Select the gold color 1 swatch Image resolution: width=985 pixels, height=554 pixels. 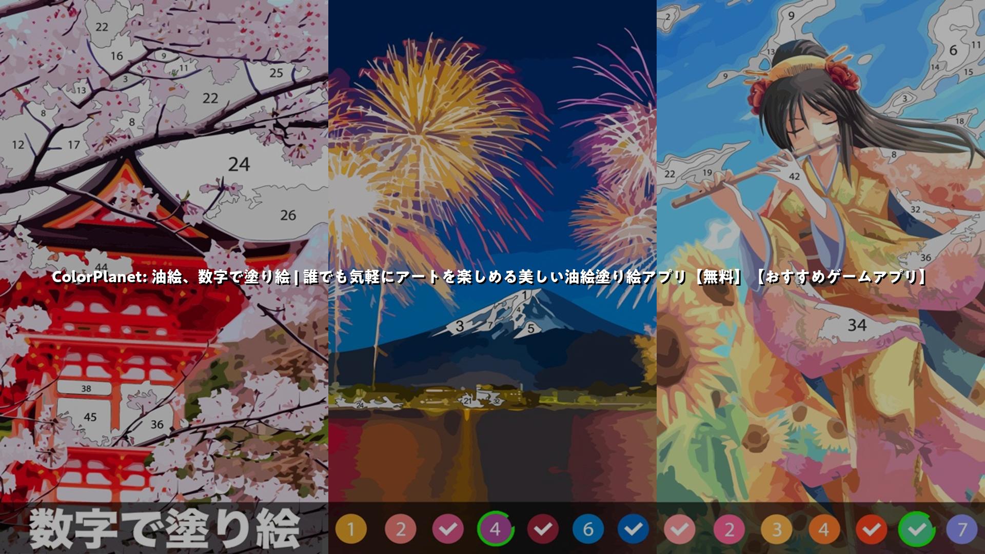tap(351, 529)
